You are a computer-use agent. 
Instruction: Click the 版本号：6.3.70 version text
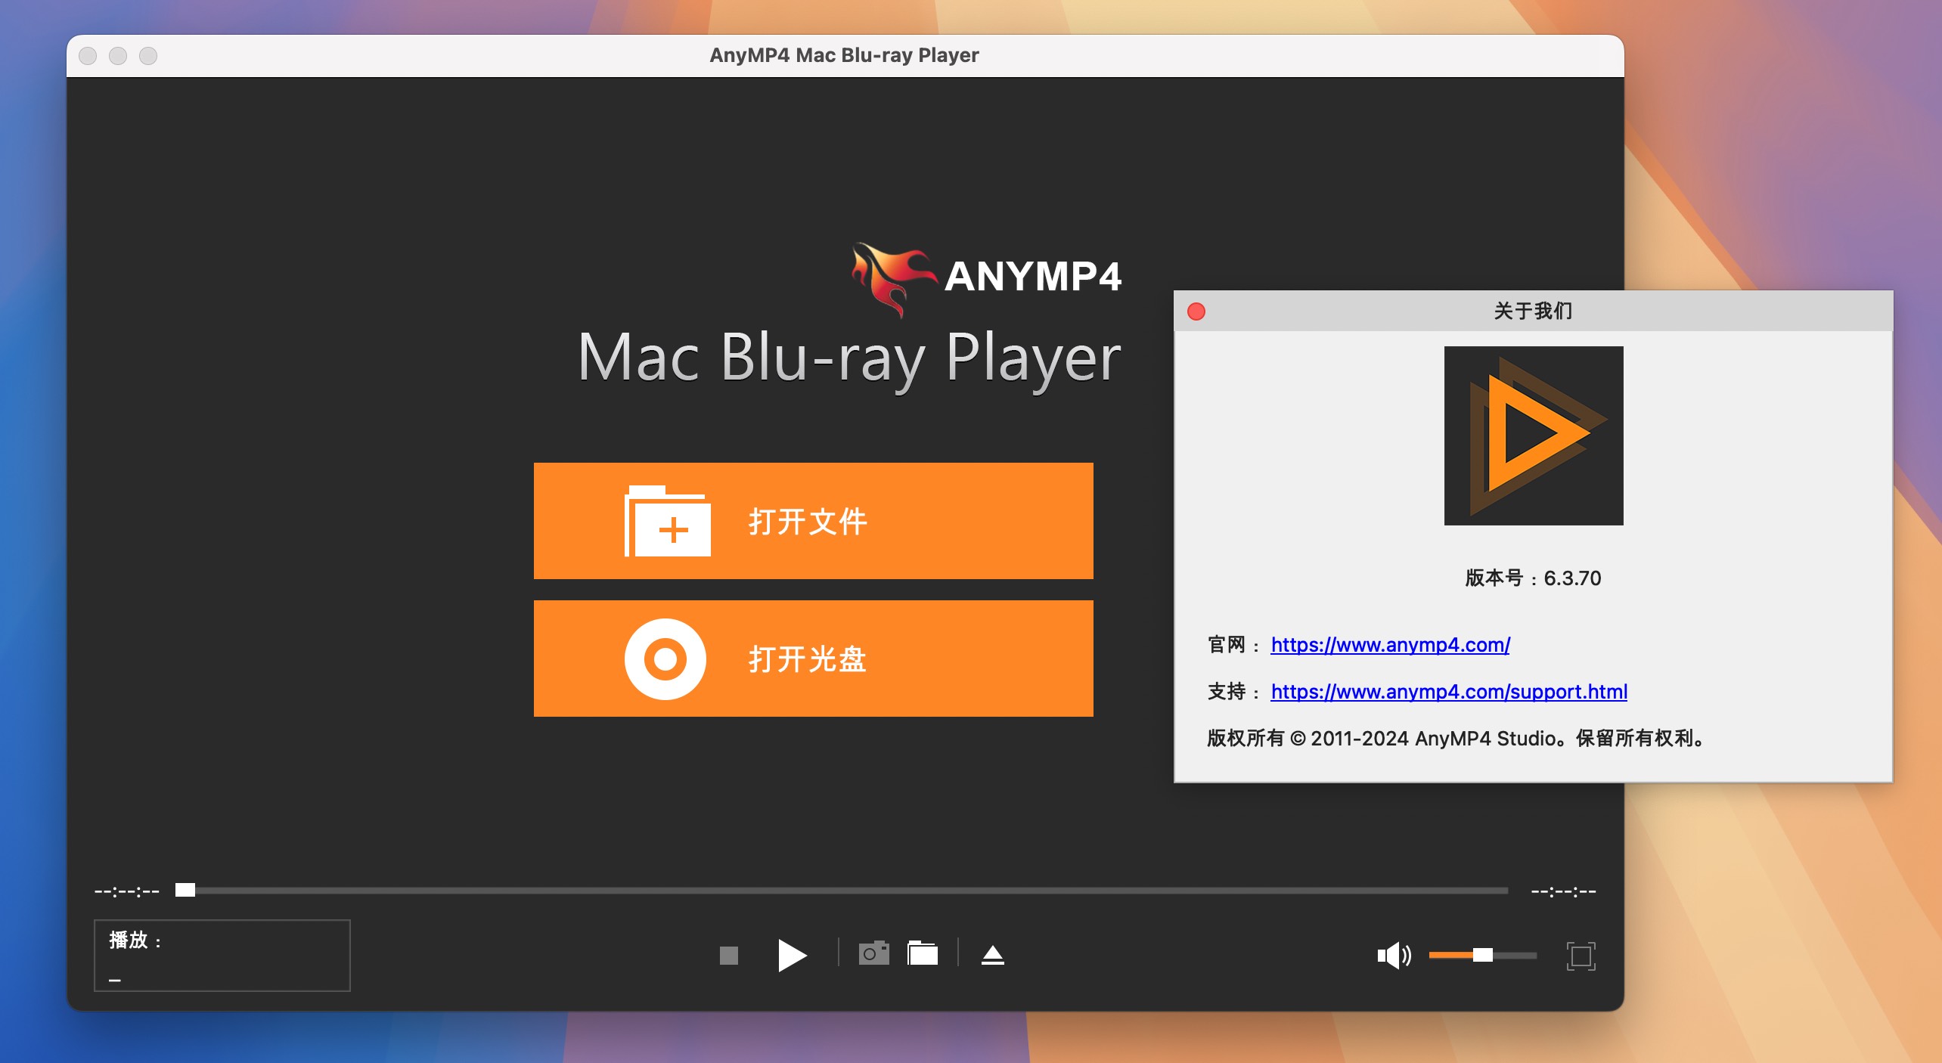[1533, 578]
